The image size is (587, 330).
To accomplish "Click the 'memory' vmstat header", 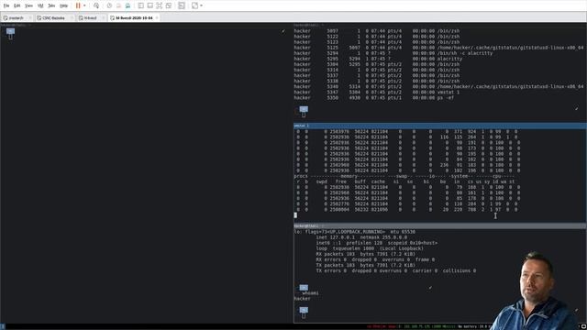I will point(349,176).
